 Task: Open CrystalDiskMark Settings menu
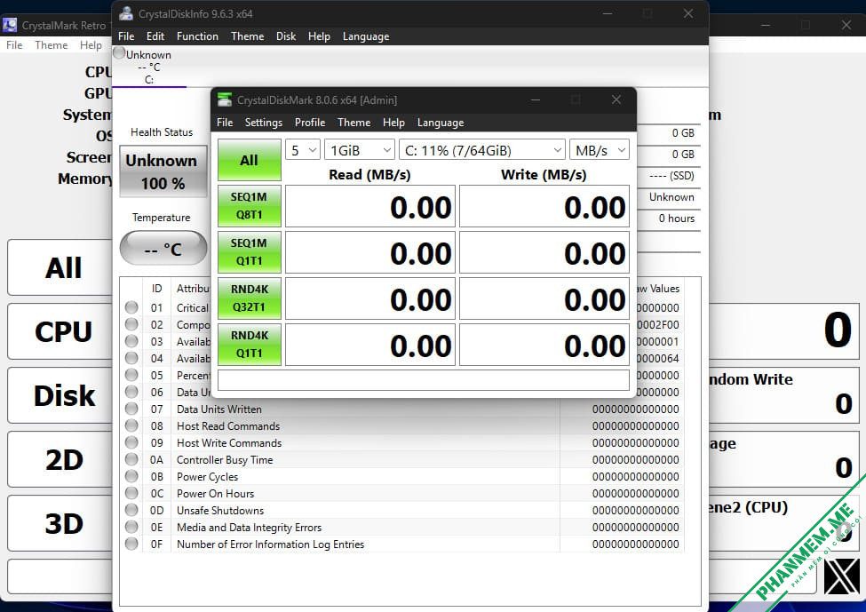tap(264, 123)
